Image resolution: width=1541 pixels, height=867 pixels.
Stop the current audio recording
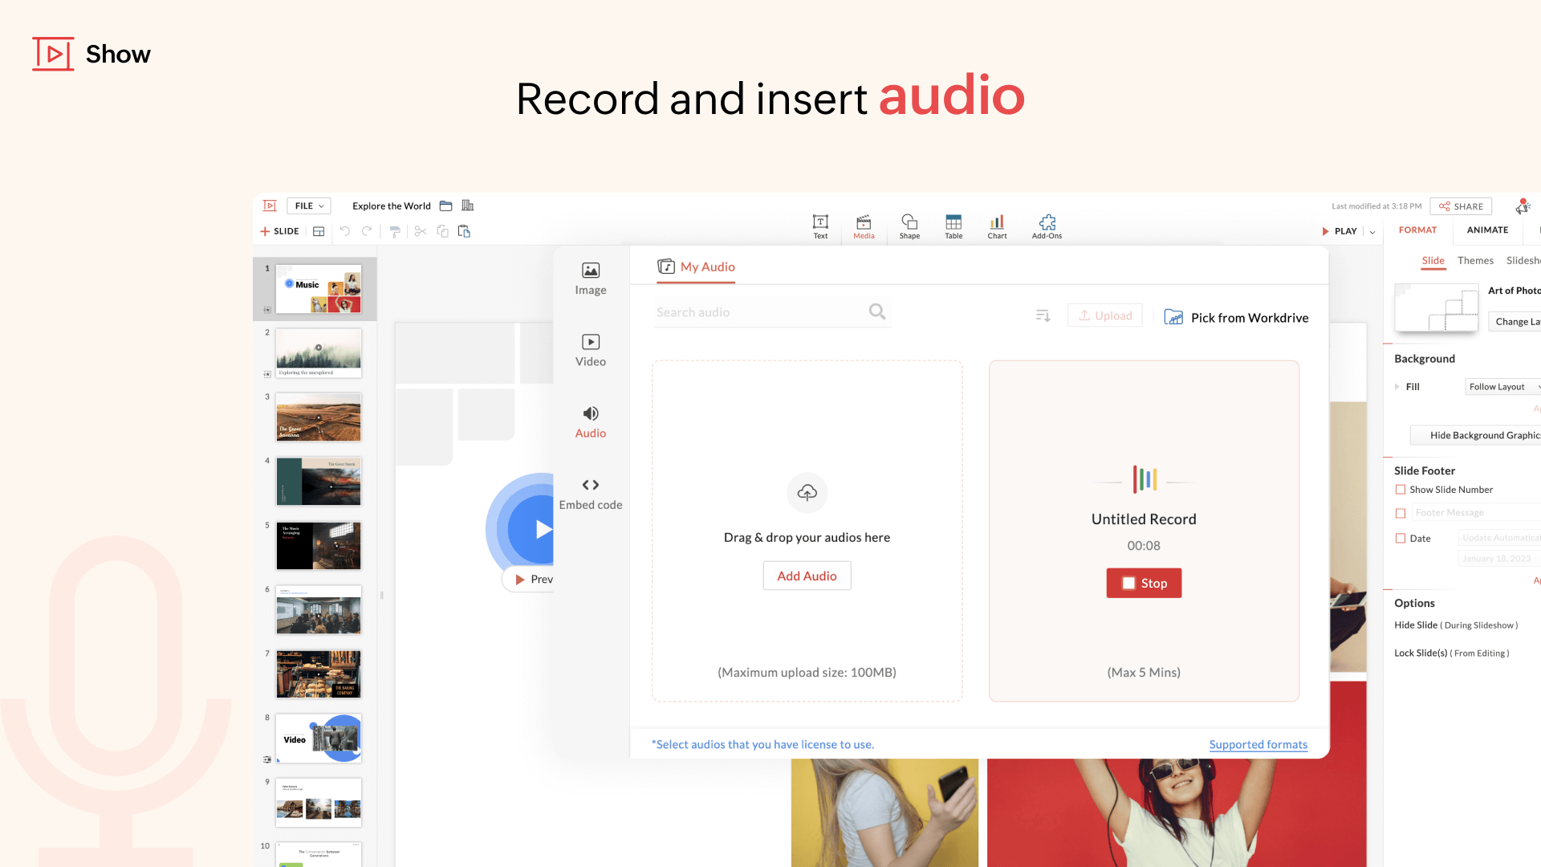(1143, 582)
